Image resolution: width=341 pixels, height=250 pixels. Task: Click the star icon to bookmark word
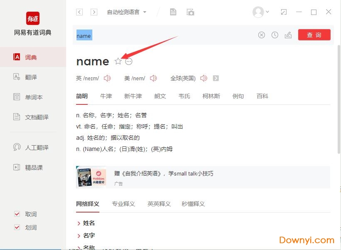[118, 62]
